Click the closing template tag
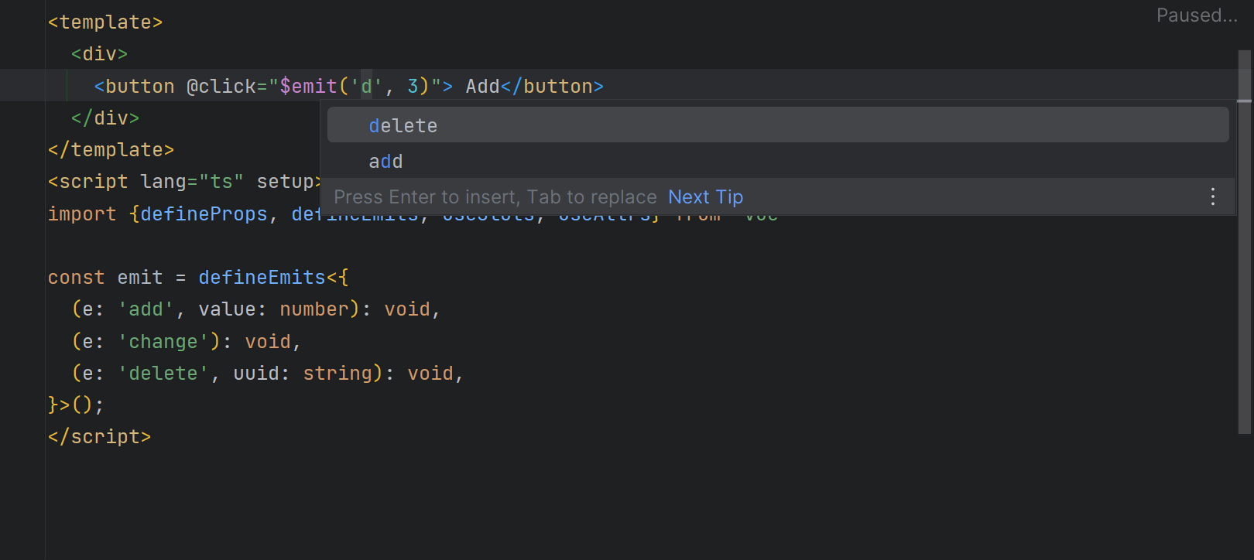 (x=111, y=149)
